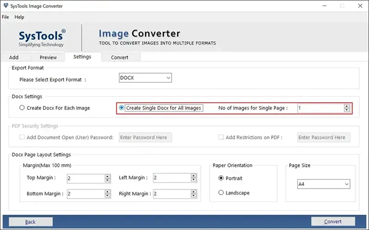Select Portrait paper orientation

tap(221, 178)
